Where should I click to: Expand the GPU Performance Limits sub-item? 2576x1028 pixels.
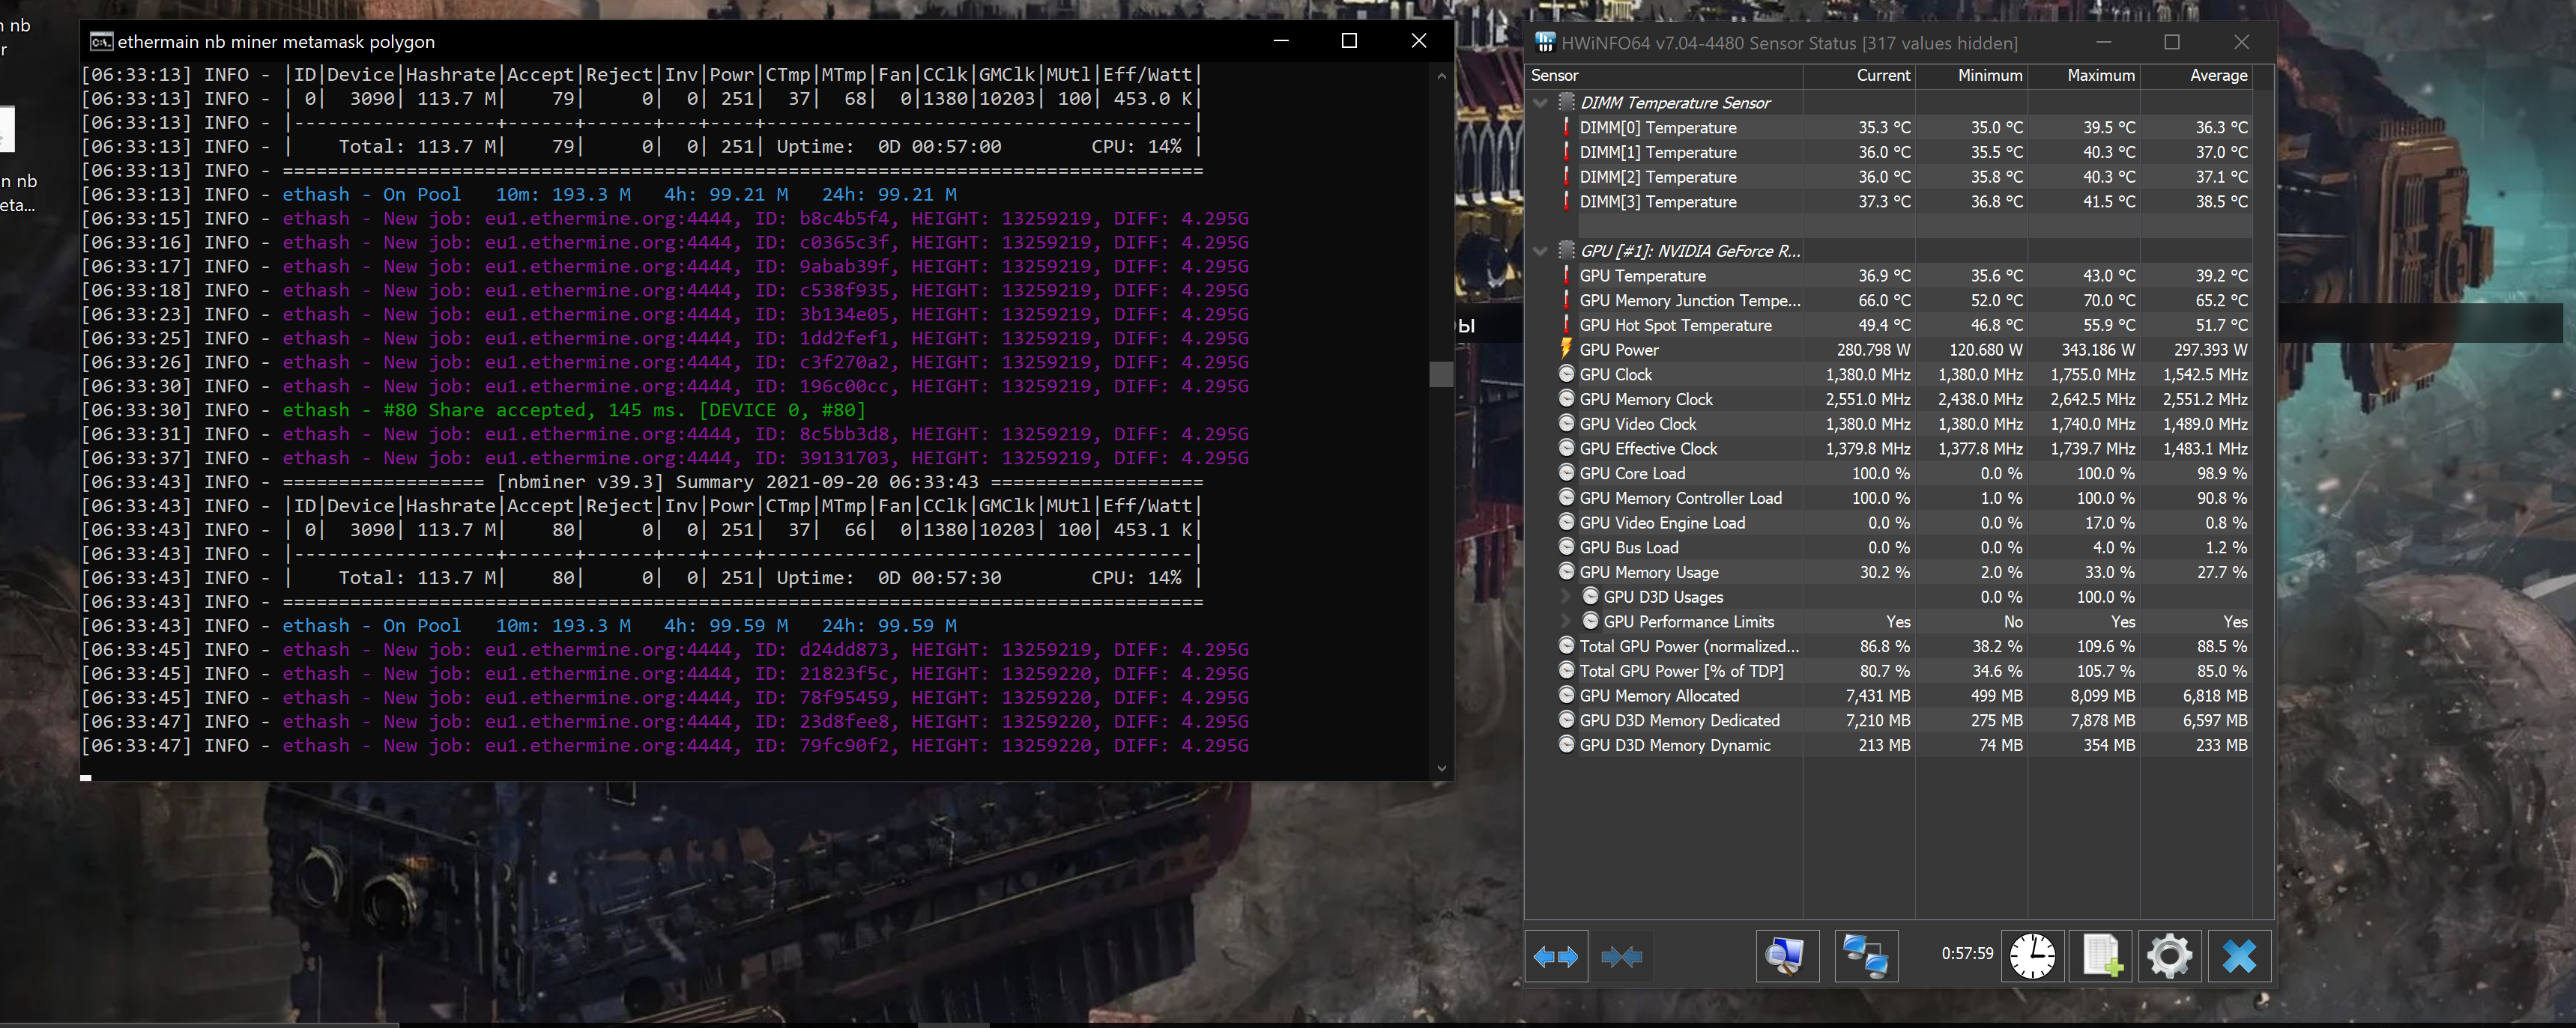[1566, 621]
